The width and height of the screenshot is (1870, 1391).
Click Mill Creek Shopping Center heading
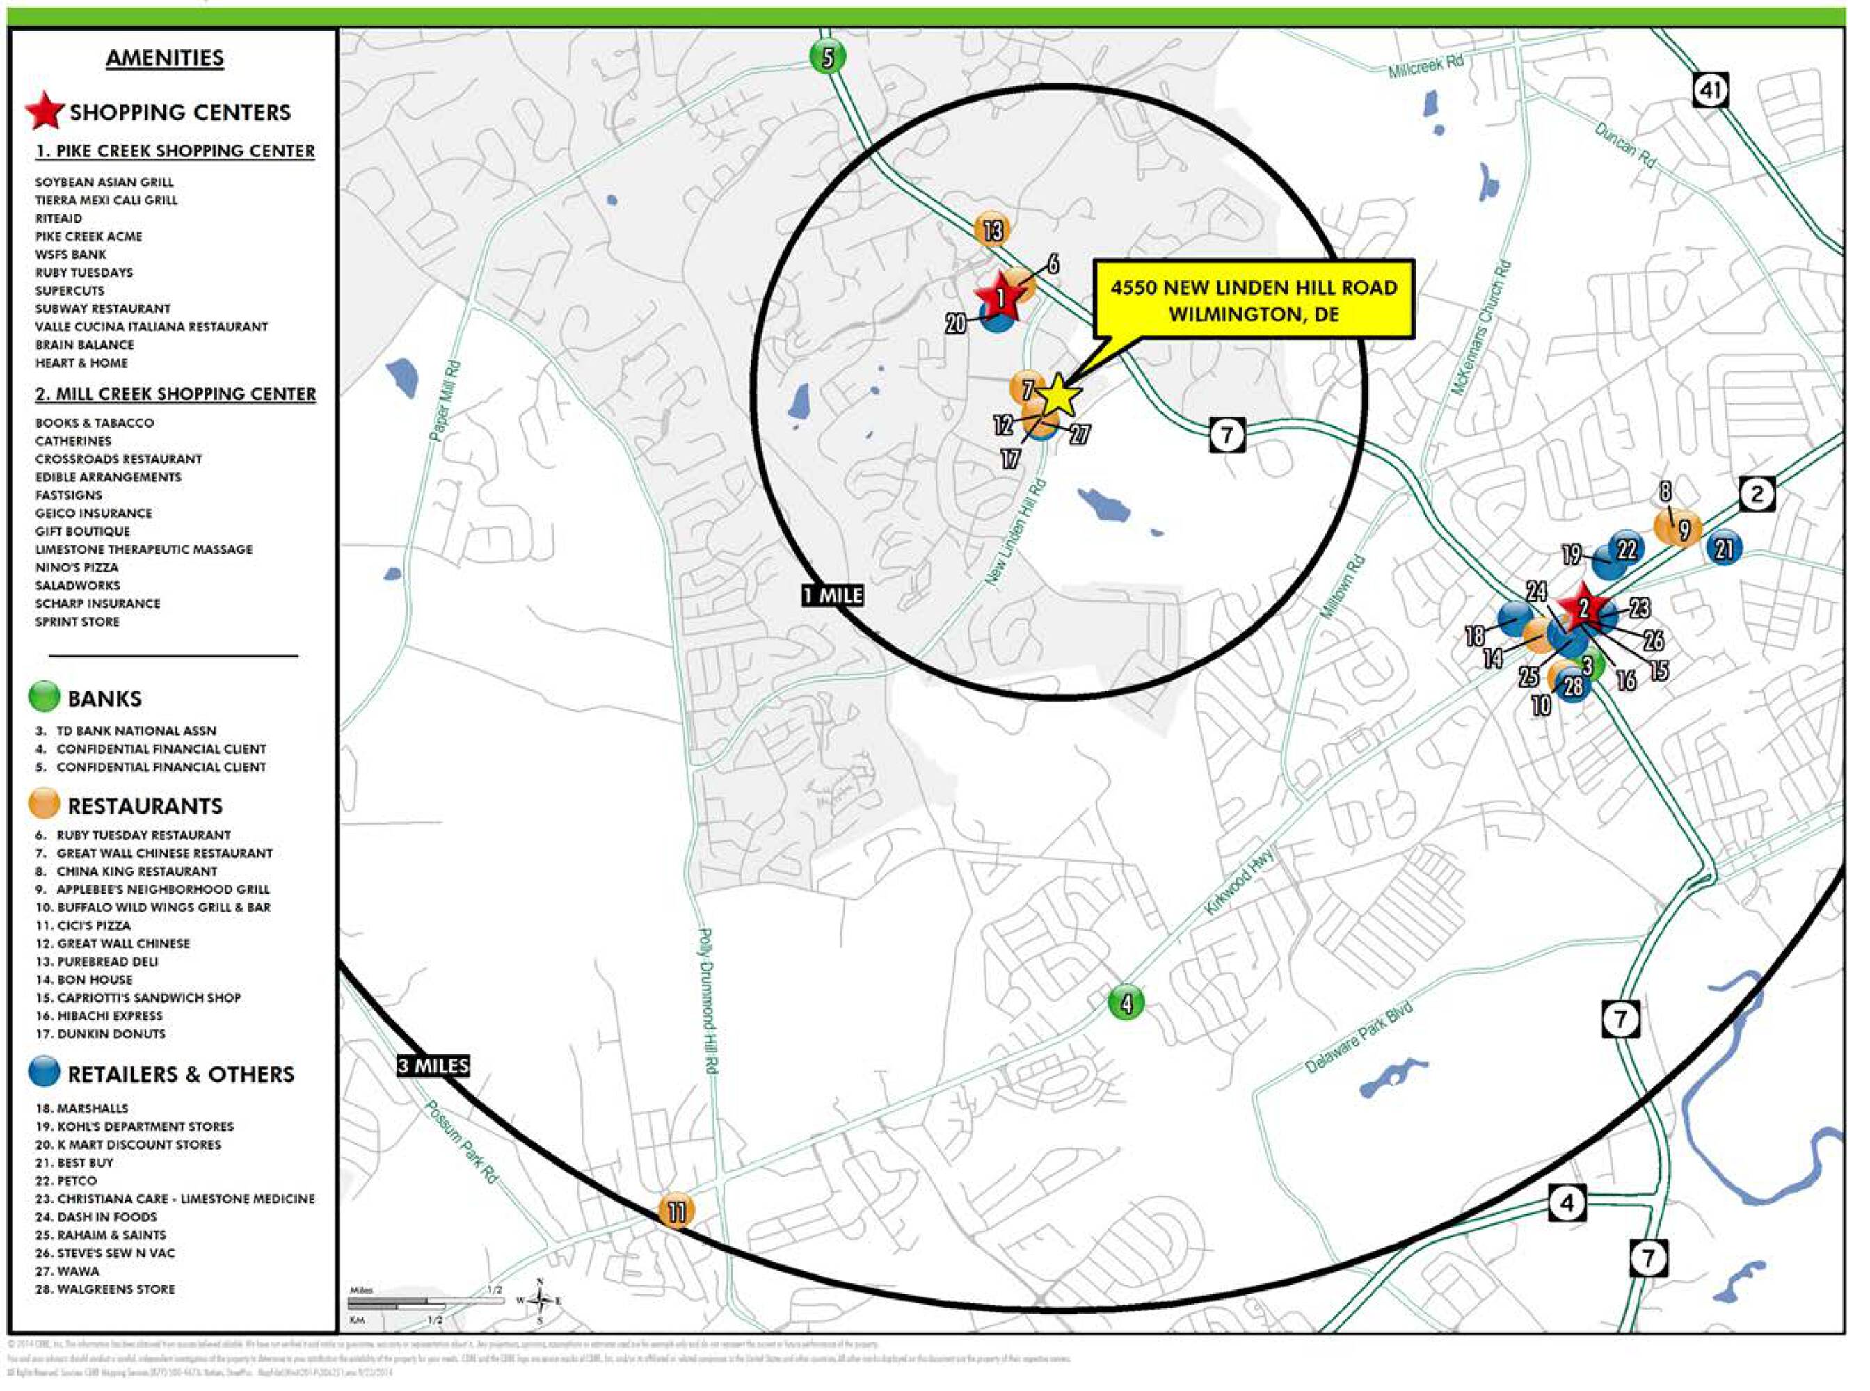[x=175, y=393]
